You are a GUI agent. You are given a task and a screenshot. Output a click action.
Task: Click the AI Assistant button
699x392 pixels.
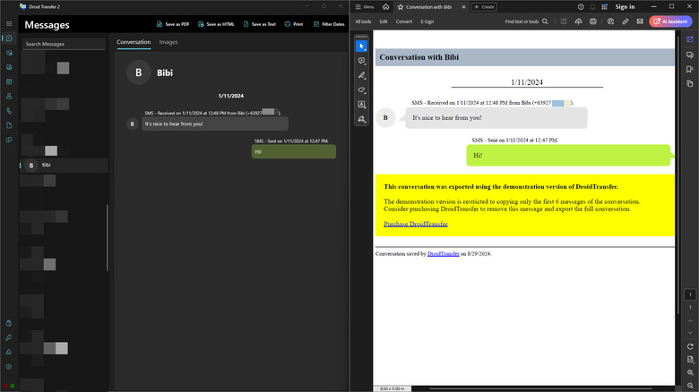click(x=671, y=21)
